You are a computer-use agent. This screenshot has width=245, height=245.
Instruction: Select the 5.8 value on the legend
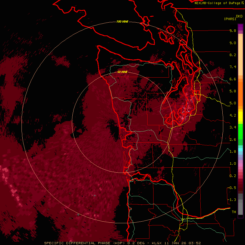coord(233,91)
